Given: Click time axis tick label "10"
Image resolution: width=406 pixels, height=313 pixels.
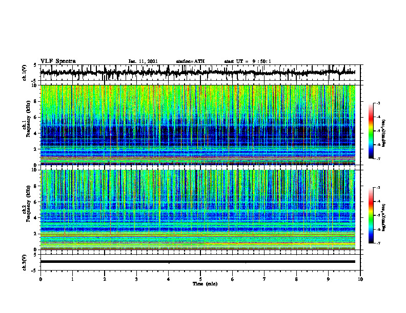Looking at the screenshot, I should (360, 279).
